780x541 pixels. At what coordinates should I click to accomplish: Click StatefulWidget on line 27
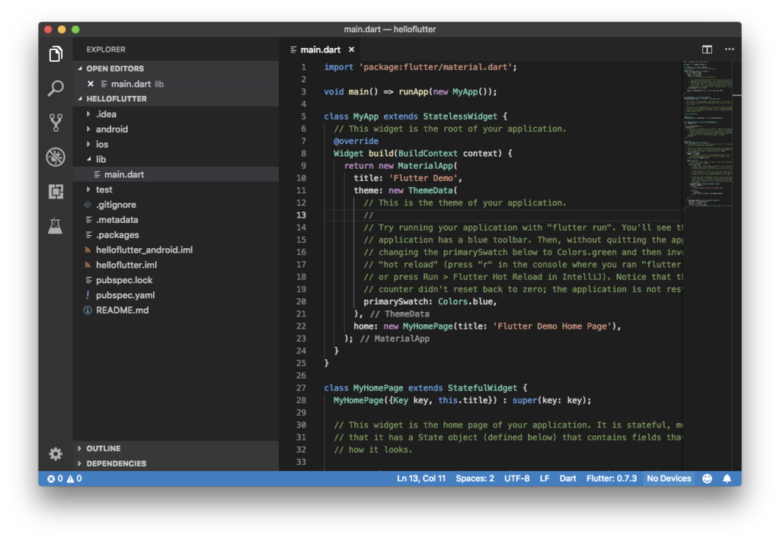coord(482,388)
